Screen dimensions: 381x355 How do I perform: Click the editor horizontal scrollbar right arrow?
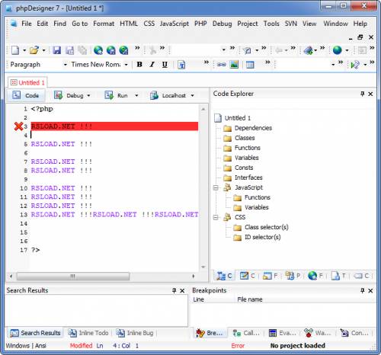(x=194, y=277)
